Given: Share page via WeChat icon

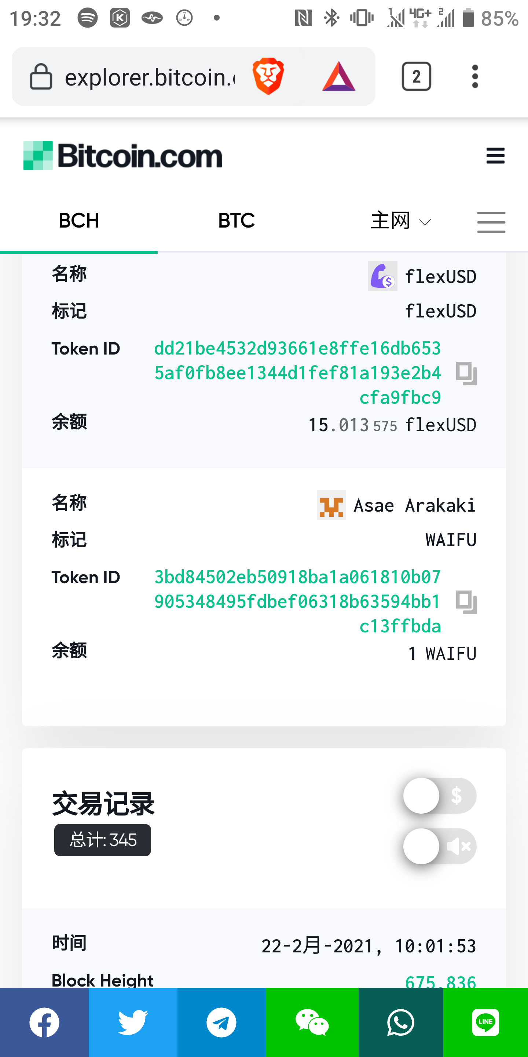Looking at the screenshot, I should [x=312, y=1022].
